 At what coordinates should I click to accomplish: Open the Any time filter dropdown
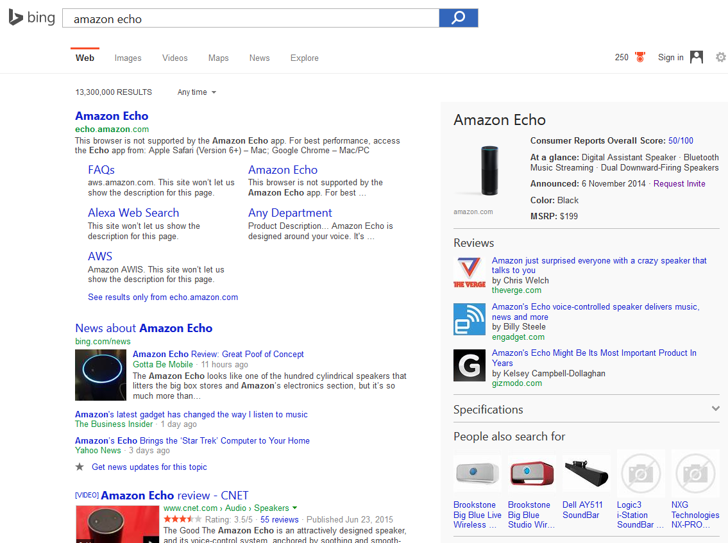[x=196, y=92]
